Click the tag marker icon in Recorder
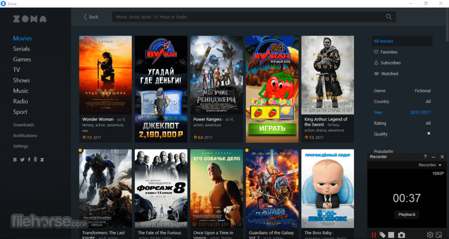Viewport: 449px width, 239px height. (383, 235)
